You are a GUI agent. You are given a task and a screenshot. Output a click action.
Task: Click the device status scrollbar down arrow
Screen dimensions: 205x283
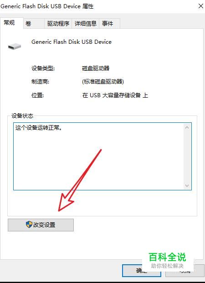187,185
